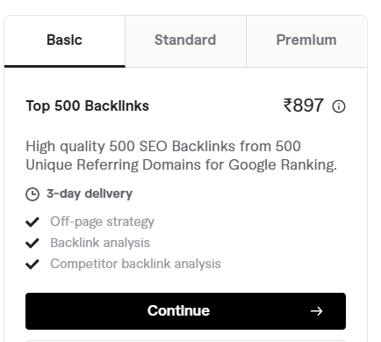
Task: Select the Competitor backlink analysis feature text
Action: (x=135, y=264)
